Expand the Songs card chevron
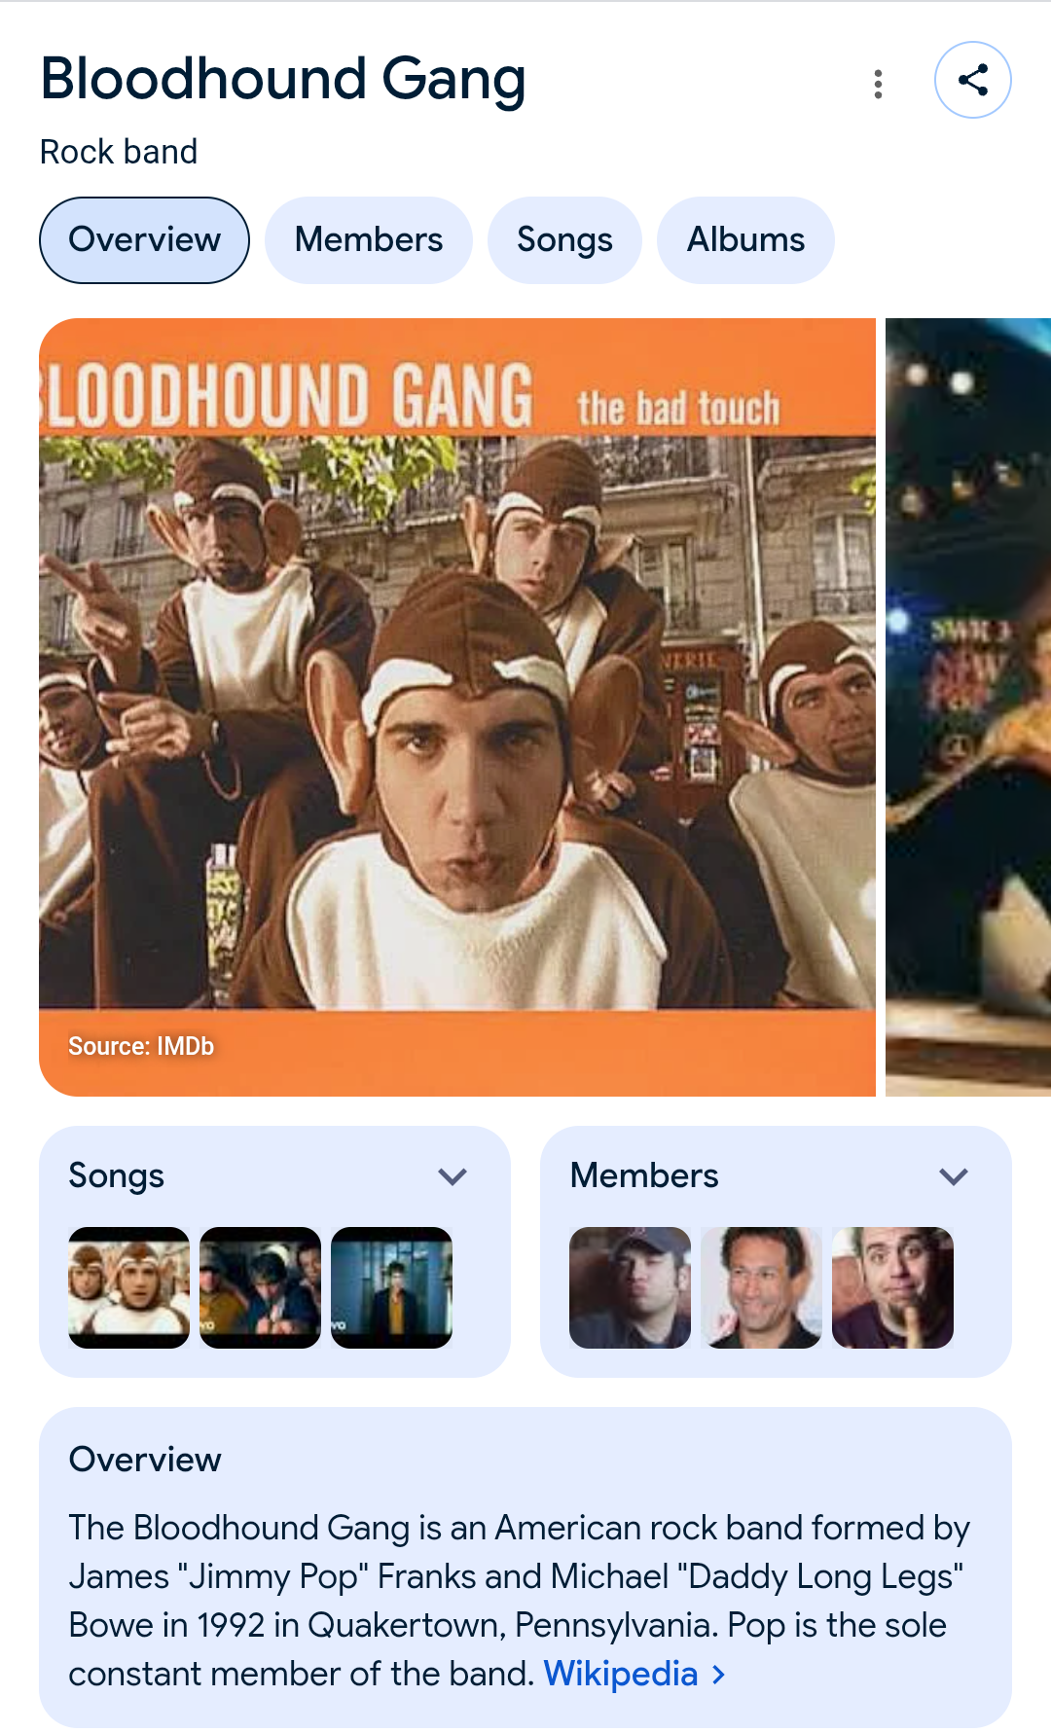The image size is (1051, 1733). [x=453, y=1176]
